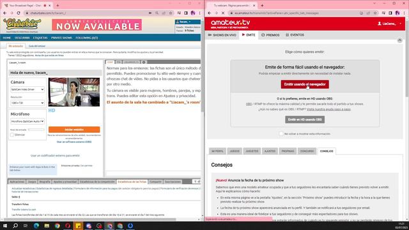Viewport: 409px width, 230px height.
Task: Switch to PREMIOS tab on amateur.tv
Action: [270, 35]
